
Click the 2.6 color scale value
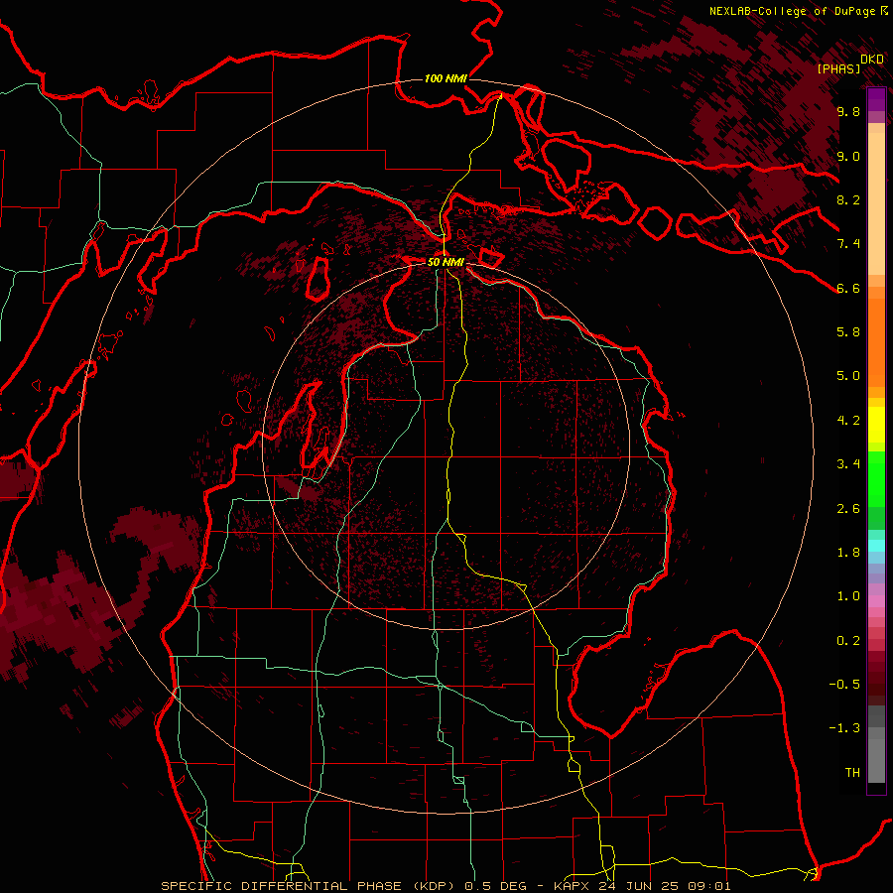pos(848,509)
